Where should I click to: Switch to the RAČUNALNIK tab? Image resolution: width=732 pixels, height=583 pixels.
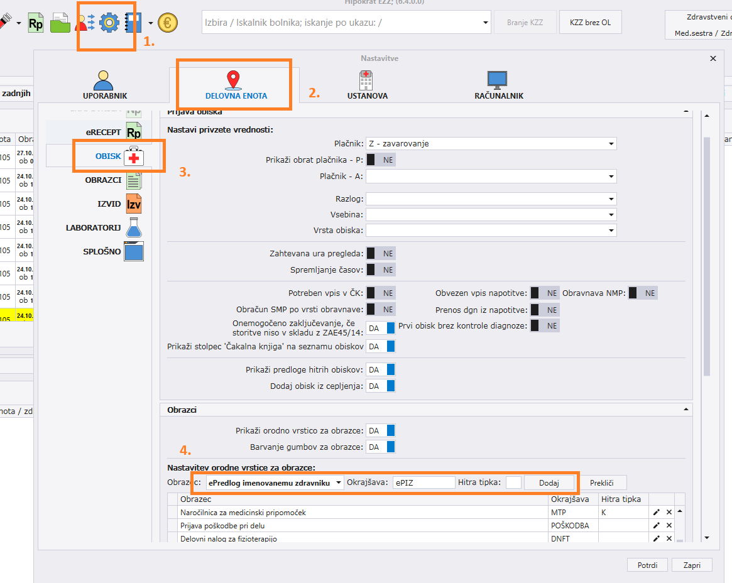click(498, 85)
